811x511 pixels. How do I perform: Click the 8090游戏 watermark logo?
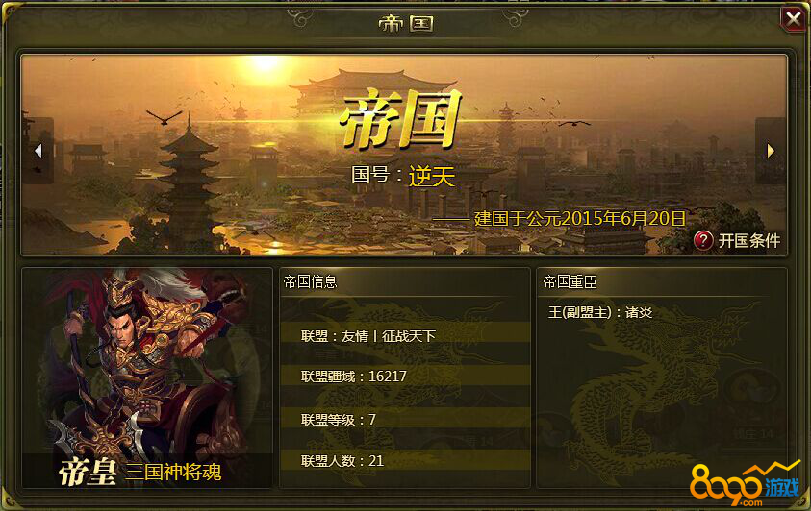pos(745,482)
